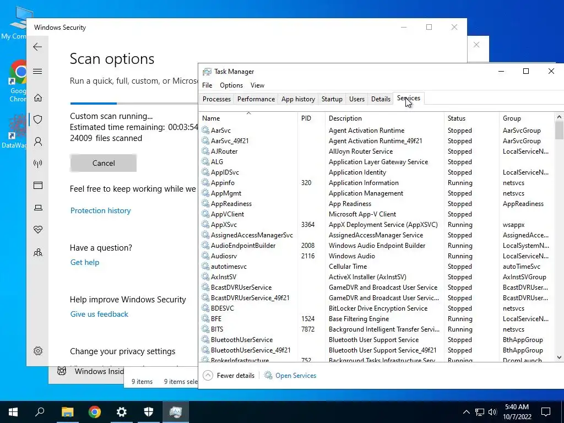Select the BDESVC service row

tap(377, 308)
